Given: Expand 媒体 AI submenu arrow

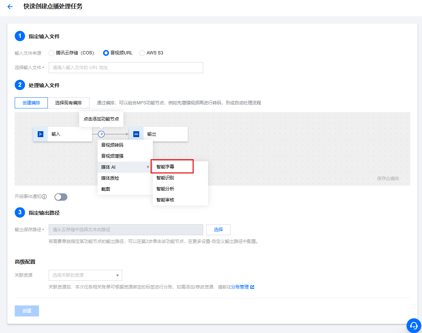Looking at the screenshot, I should 148,167.
